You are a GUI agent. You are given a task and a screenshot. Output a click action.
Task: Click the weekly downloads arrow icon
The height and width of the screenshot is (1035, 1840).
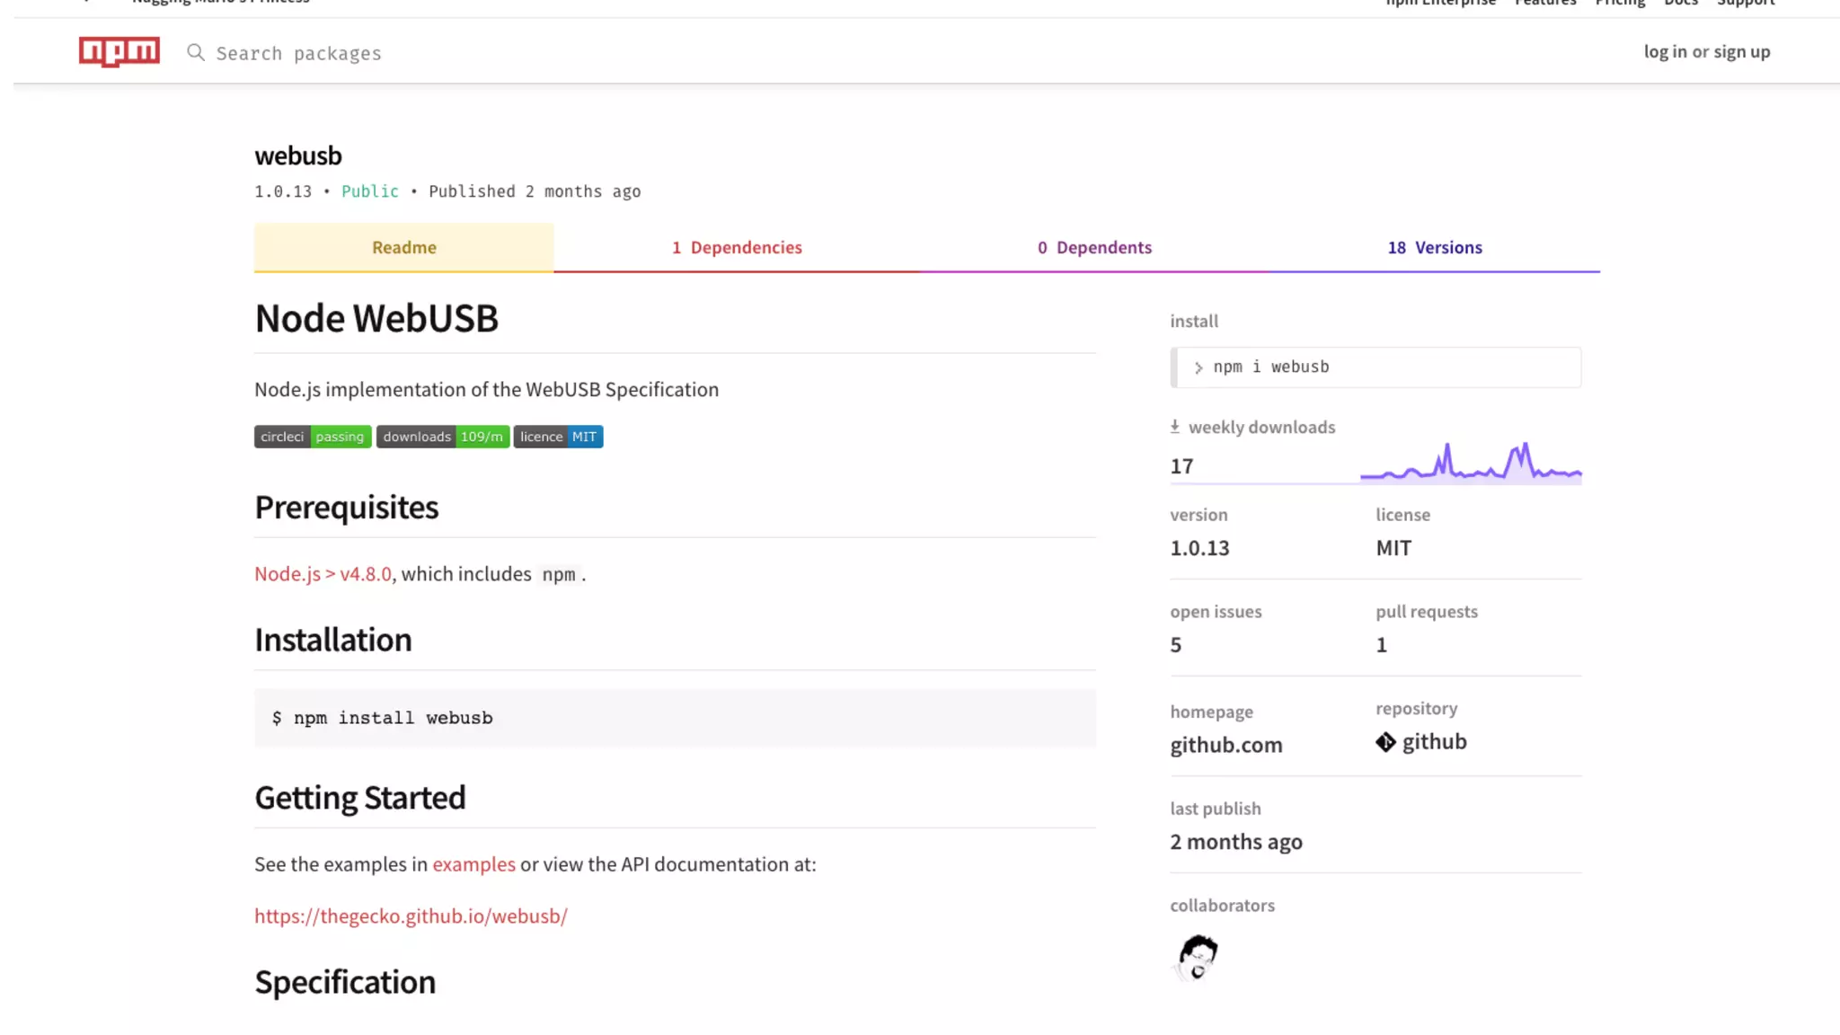(x=1174, y=427)
